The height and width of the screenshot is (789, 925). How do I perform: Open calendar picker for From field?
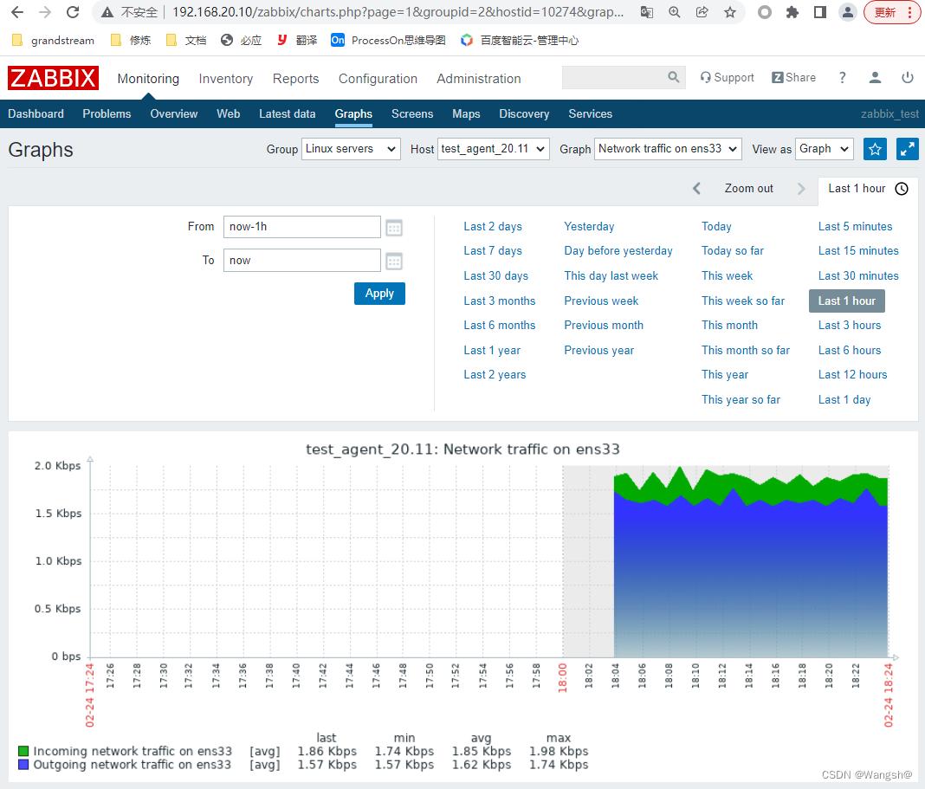tap(394, 228)
